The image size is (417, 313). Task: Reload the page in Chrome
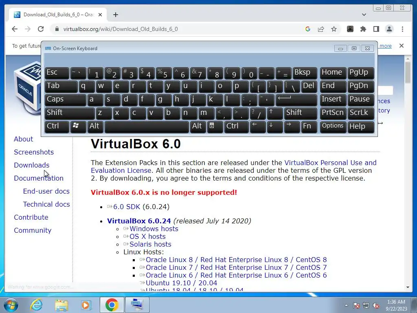(41, 29)
